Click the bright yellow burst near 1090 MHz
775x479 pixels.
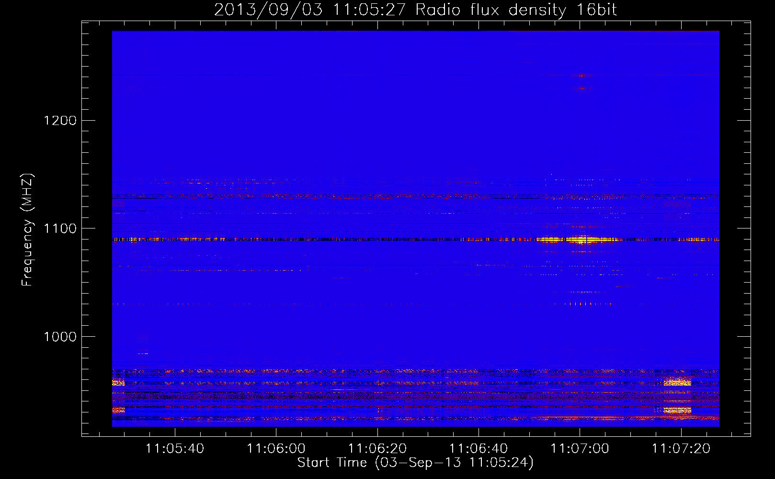[578, 239]
